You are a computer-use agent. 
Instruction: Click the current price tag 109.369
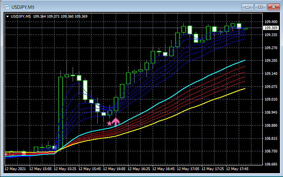(271, 28)
